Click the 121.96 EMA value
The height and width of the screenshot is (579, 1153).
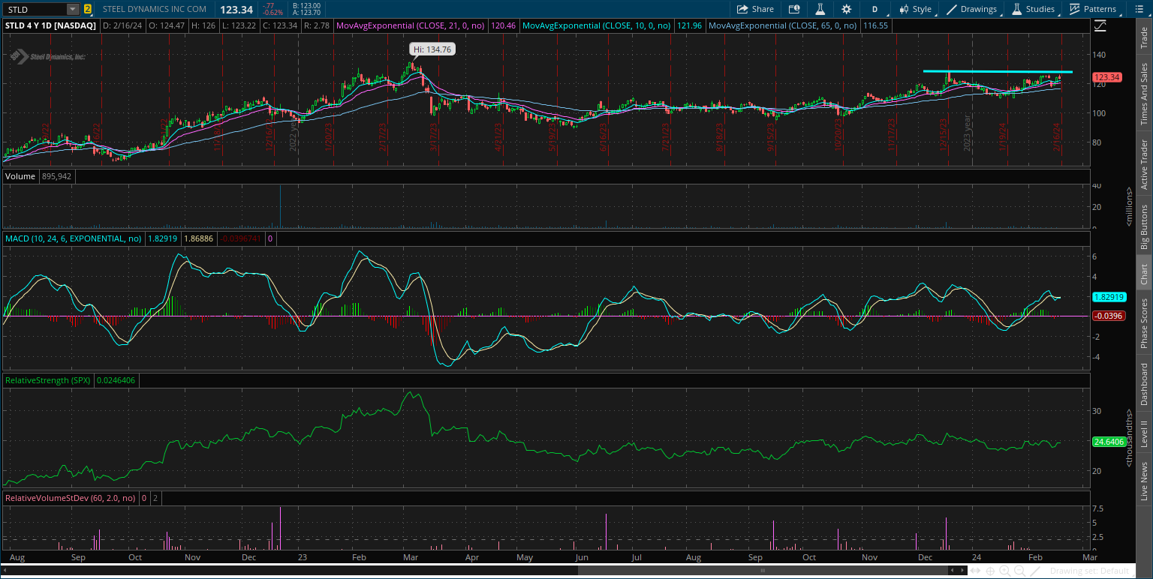click(x=689, y=25)
